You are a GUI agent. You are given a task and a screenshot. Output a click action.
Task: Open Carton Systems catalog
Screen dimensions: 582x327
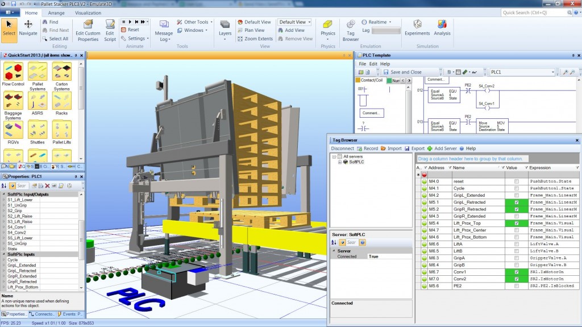(x=61, y=77)
